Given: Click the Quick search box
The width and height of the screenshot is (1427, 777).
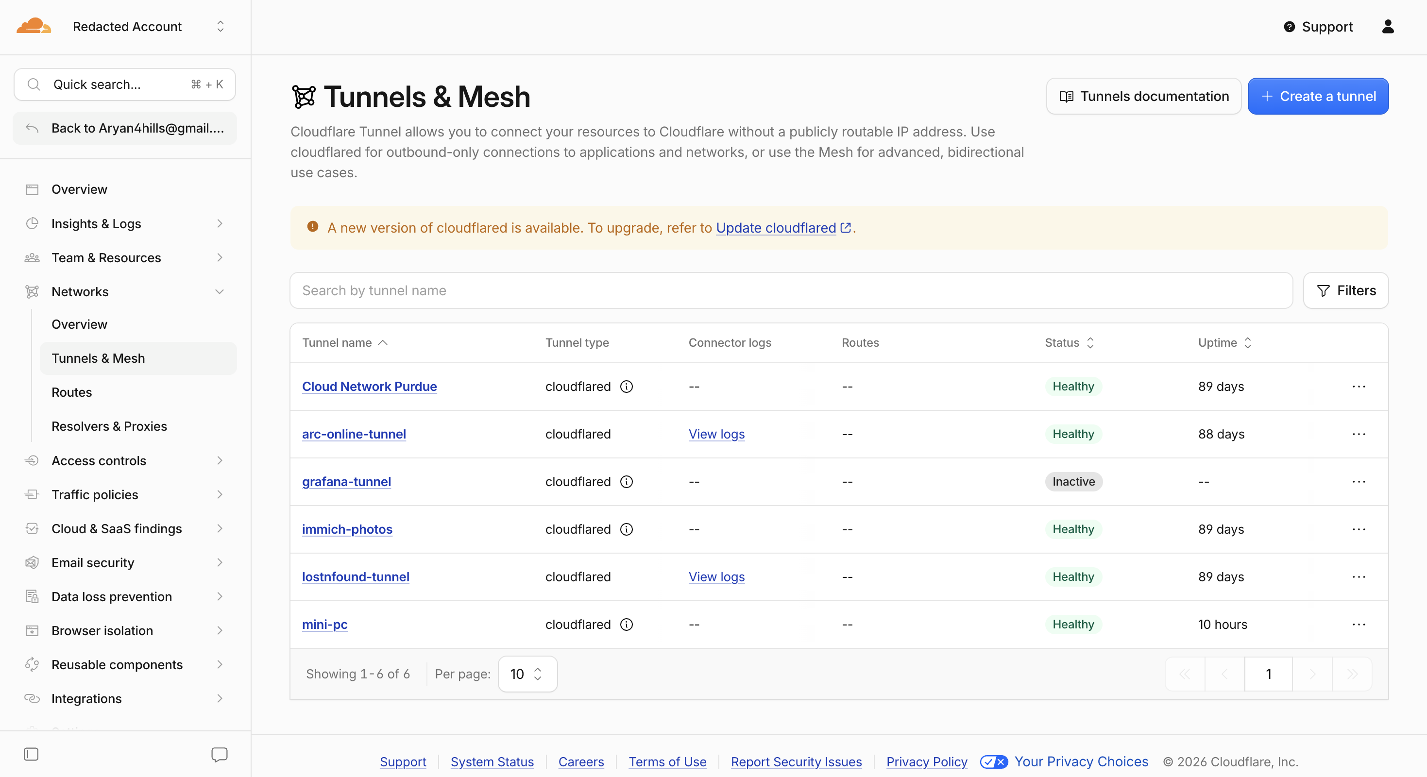Looking at the screenshot, I should coord(125,84).
